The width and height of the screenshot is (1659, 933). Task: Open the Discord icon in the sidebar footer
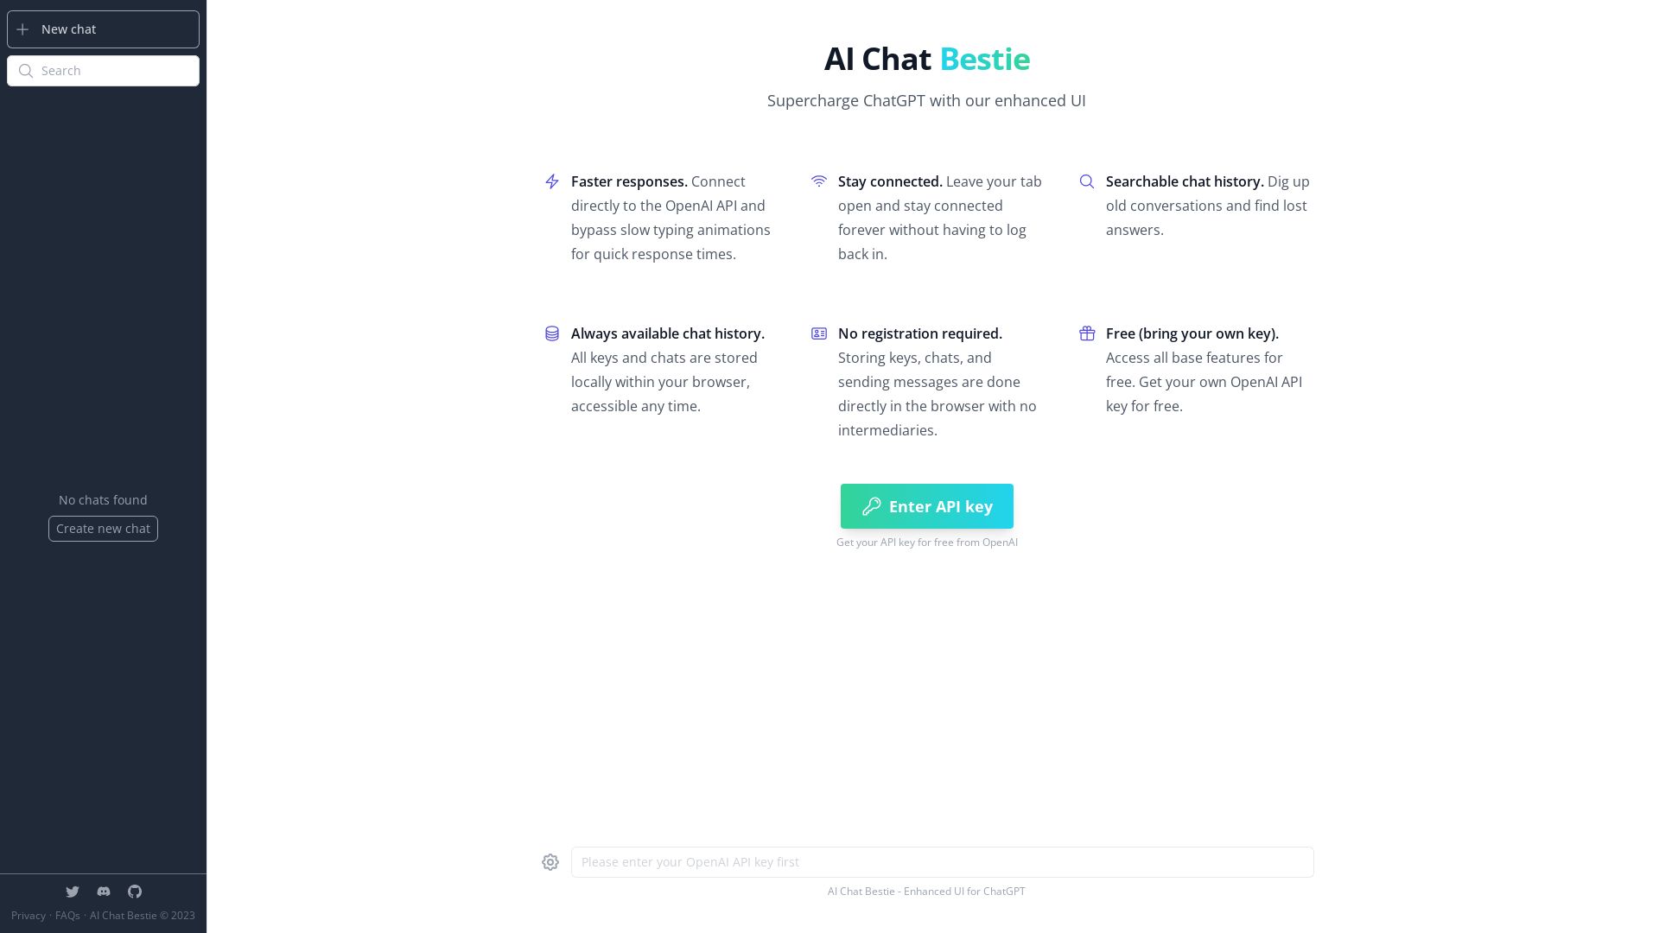point(104,892)
